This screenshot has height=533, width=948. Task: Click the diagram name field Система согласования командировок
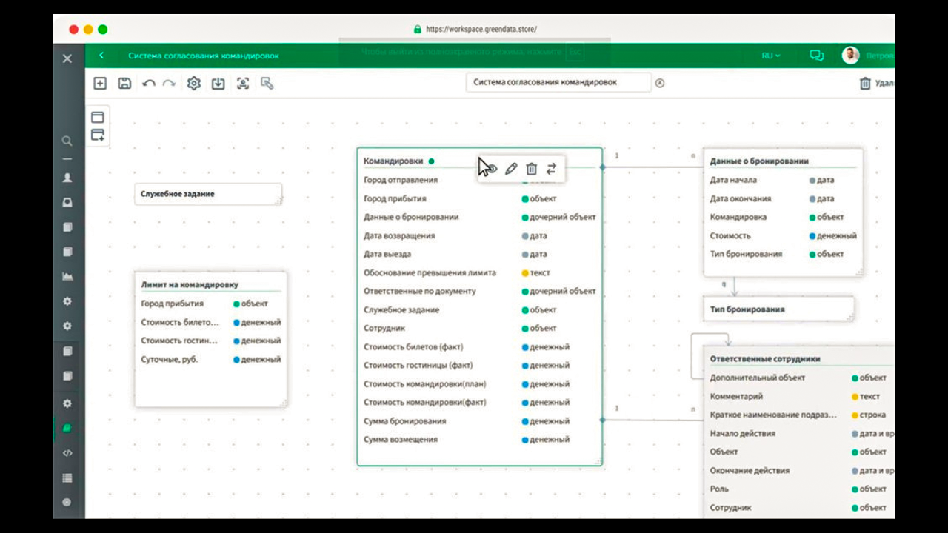[x=558, y=83]
